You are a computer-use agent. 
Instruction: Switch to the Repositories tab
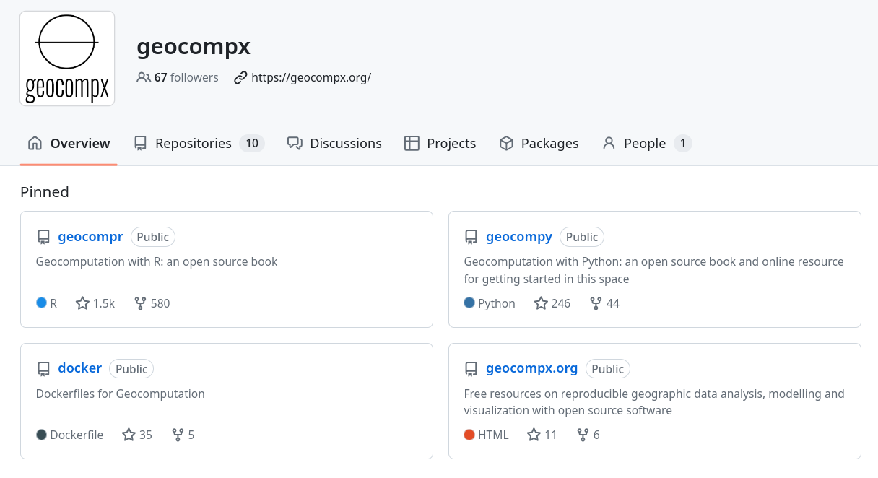click(x=193, y=143)
